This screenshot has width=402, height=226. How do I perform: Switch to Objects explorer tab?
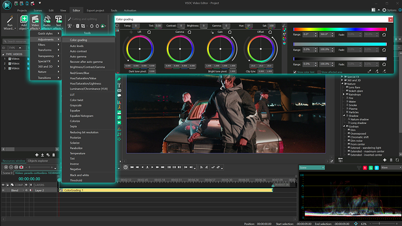tap(38, 161)
